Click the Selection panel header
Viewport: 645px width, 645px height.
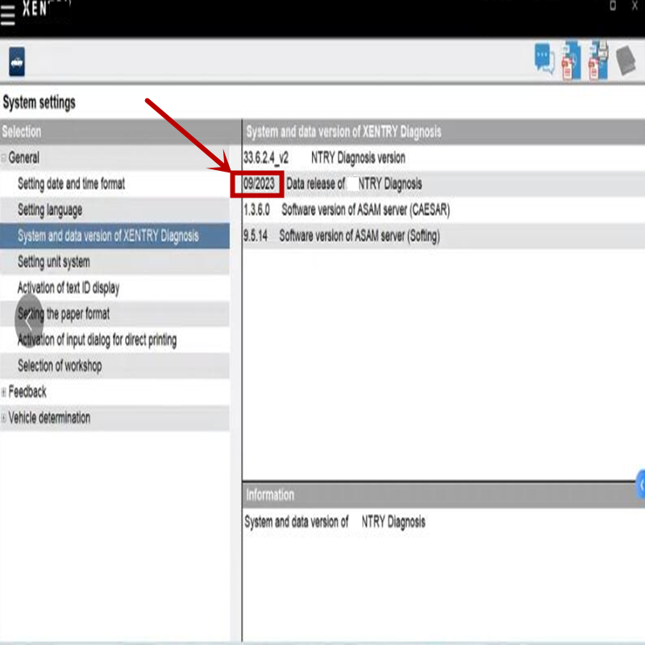(120, 132)
